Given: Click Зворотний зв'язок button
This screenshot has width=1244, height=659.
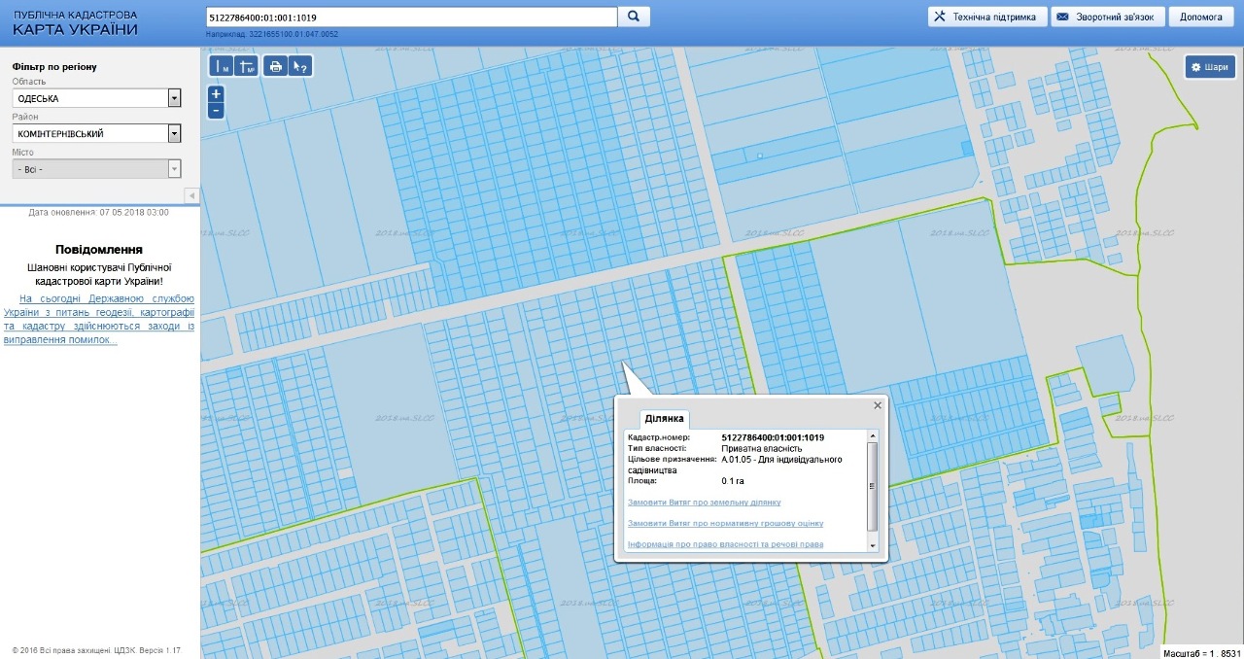Looking at the screenshot, I should point(1108,17).
